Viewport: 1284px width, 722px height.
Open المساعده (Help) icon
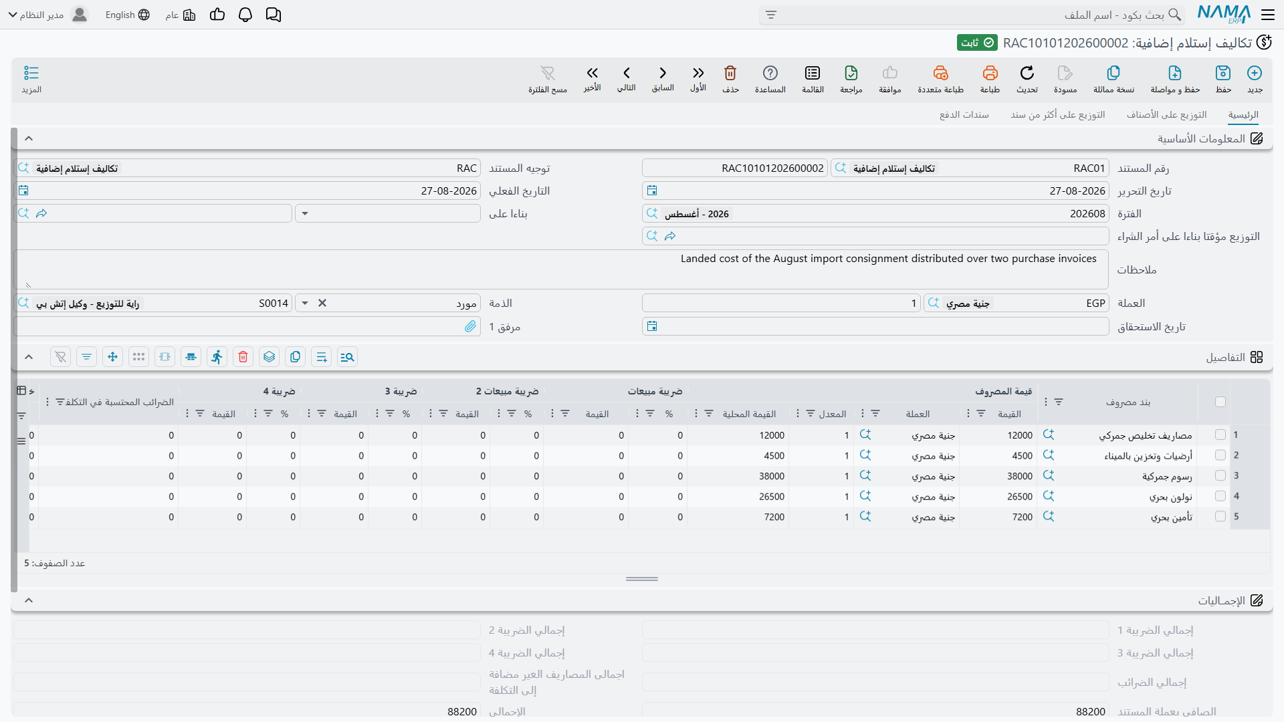coord(770,73)
